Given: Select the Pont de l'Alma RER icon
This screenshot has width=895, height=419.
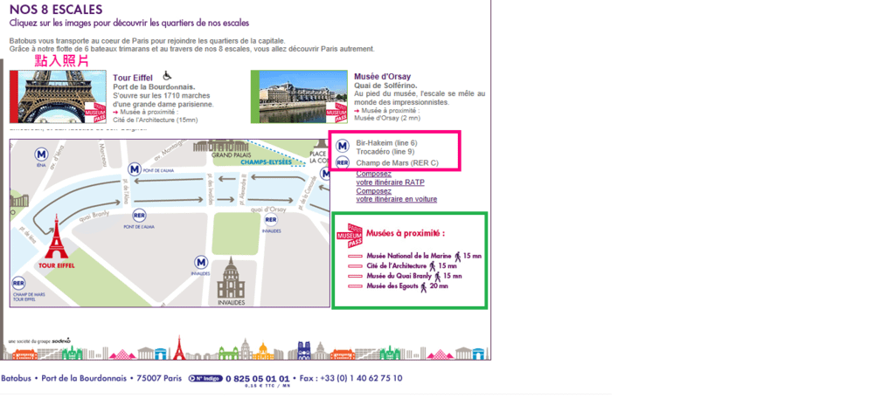Looking at the screenshot, I should pos(139,216).
